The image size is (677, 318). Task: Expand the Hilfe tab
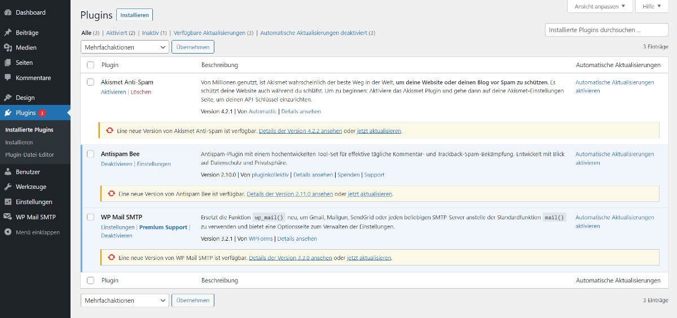[652, 7]
